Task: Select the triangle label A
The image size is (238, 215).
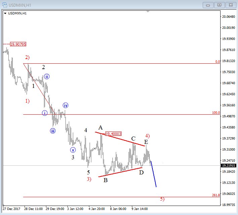Action: click(x=100, y=128)
